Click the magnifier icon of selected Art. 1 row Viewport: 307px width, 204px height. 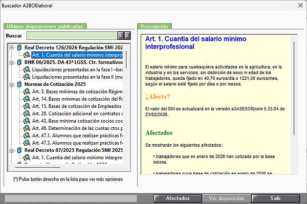click(27, 55)
